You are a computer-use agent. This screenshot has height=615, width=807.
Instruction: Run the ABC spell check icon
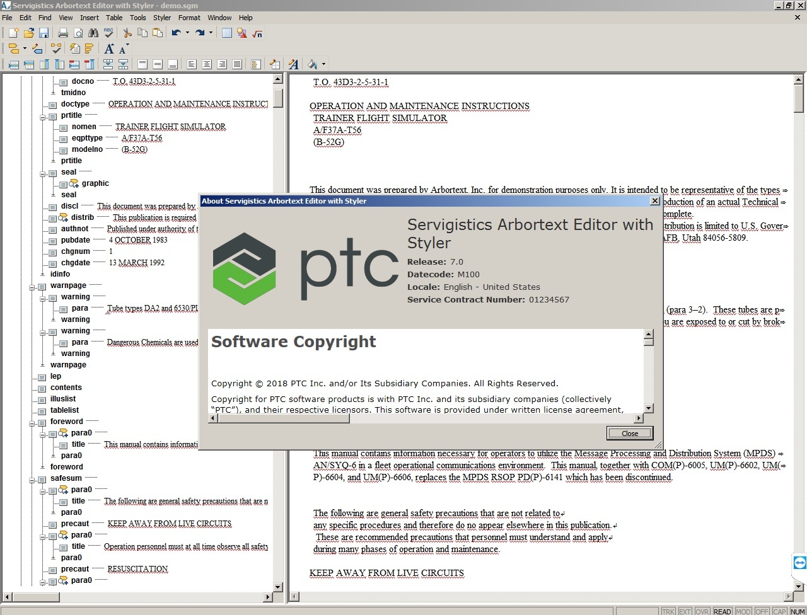coord(108,33)
